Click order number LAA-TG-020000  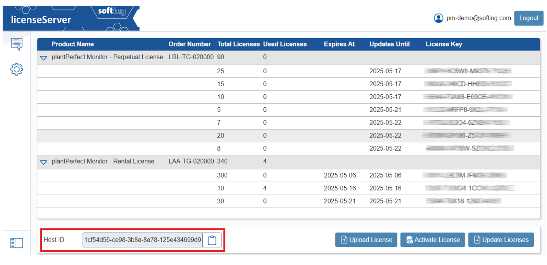[191, 161]
